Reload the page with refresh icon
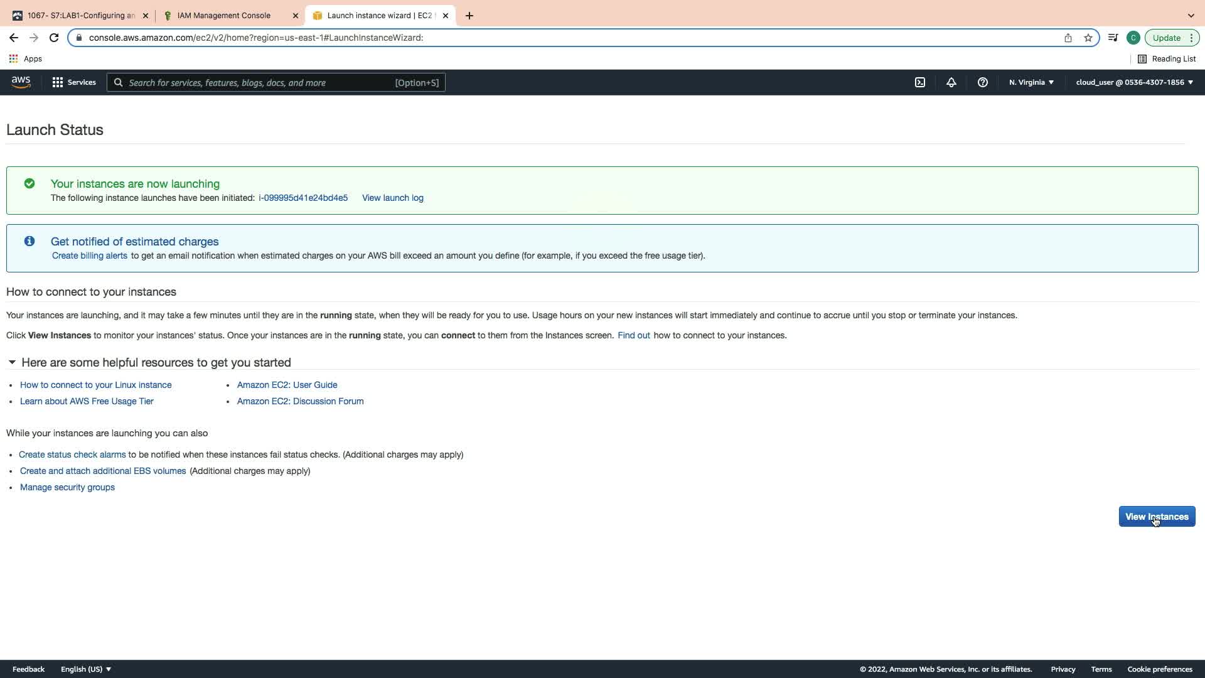 pos(54,38)
